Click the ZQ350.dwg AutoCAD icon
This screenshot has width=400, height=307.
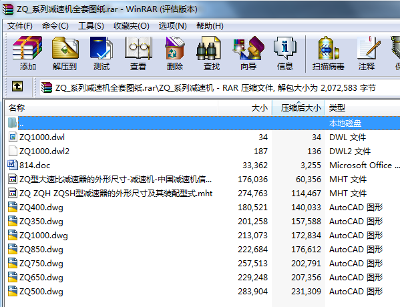coord(13,221)
